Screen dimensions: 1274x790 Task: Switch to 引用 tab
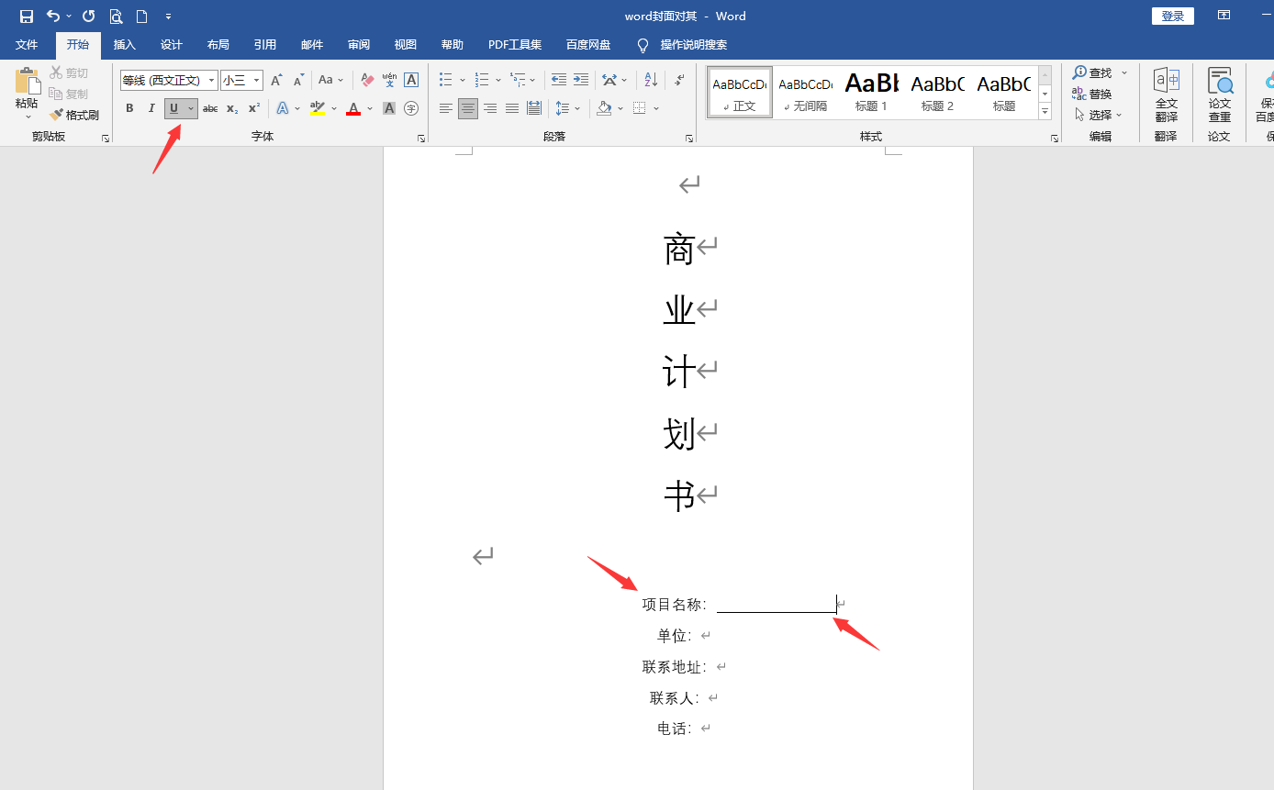tap(265, 45)
